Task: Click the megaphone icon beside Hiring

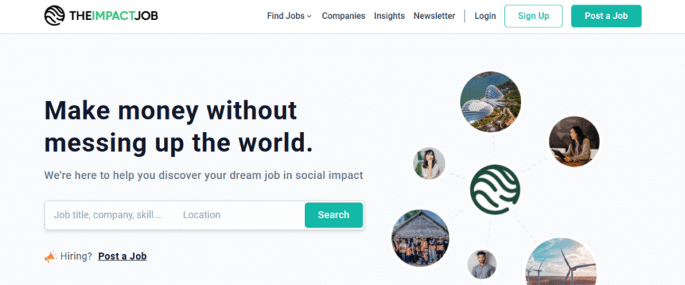Action: (x=50, y=256)
